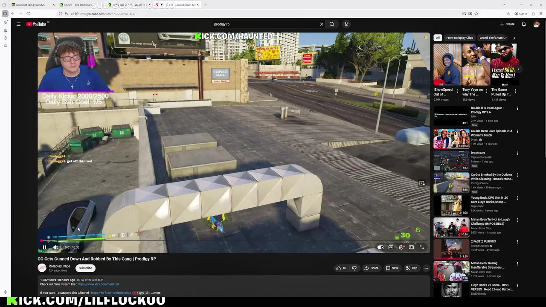
Task: Click browser Sign in button
Action: (521, 14)
